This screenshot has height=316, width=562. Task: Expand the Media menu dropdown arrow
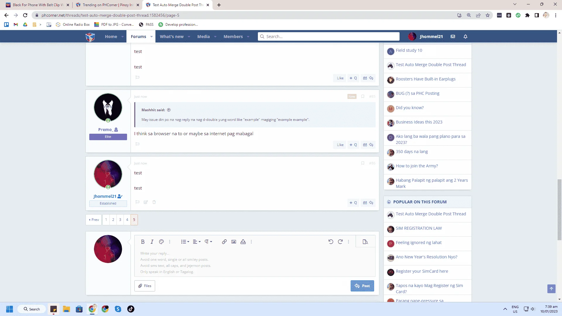tap(215, 37)
